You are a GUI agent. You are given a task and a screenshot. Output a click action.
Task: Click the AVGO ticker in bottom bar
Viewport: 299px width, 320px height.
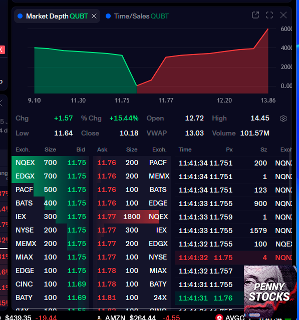click(235, 317)
